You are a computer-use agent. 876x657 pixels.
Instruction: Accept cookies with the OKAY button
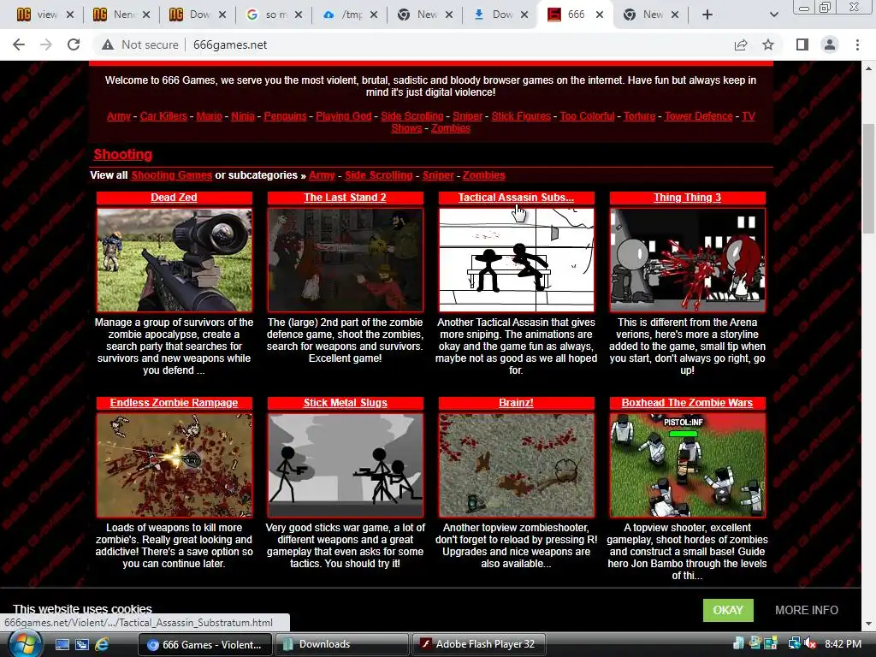coord(728,610)
